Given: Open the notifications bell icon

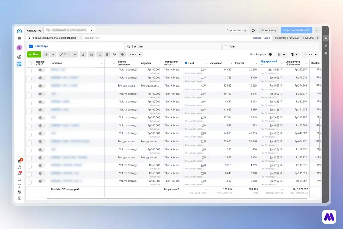Looking at the screenshot, I should (20, 173).
